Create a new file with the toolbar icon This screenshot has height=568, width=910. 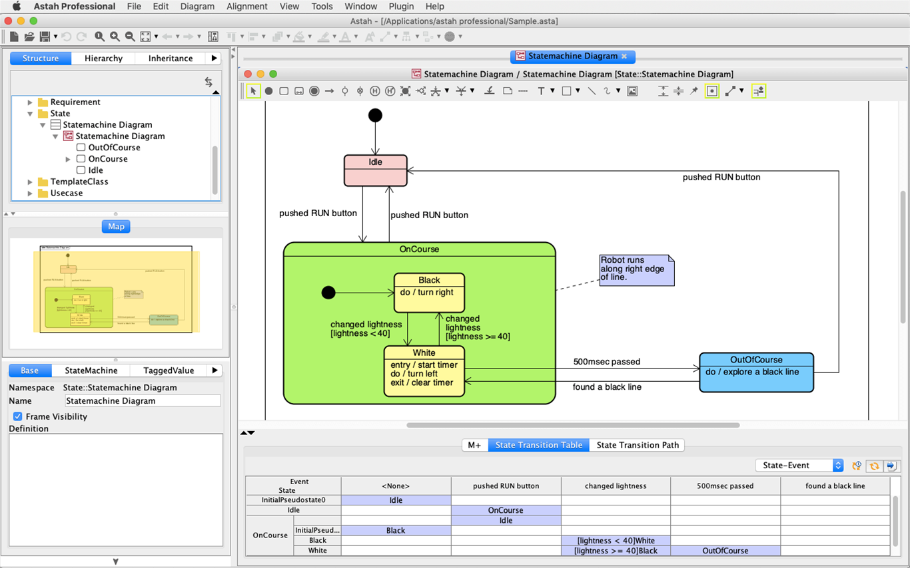pos(14,37)
